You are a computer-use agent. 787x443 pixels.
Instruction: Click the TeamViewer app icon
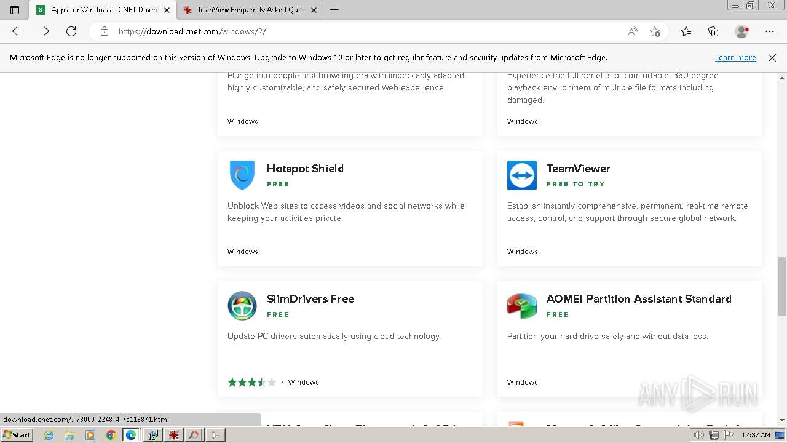point(522,175)
